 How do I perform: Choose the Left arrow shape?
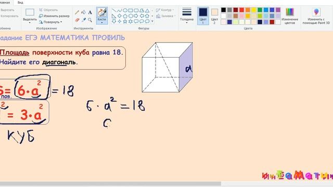(x=142, y=16)
